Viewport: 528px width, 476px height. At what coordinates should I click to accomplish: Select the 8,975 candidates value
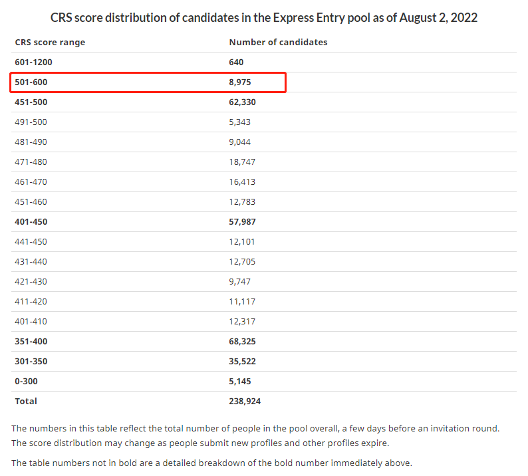[x=240, y=82]
